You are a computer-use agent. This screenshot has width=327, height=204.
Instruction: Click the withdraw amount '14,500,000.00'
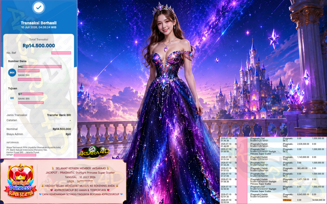pyautogui.click(x=319, y=200)
